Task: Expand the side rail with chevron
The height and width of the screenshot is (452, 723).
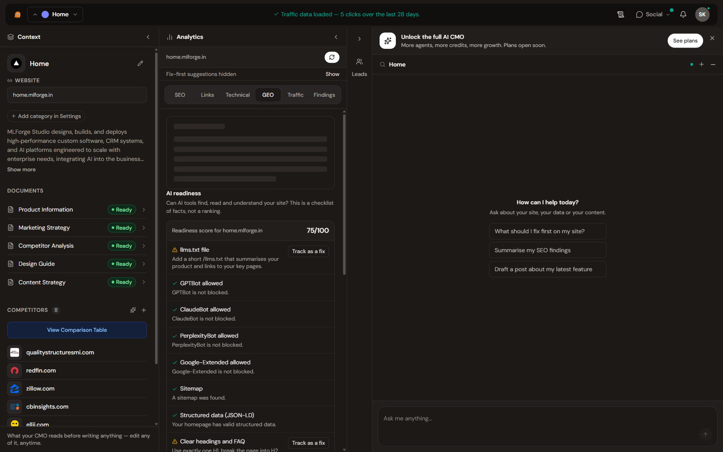Action: tap(359, 39)
